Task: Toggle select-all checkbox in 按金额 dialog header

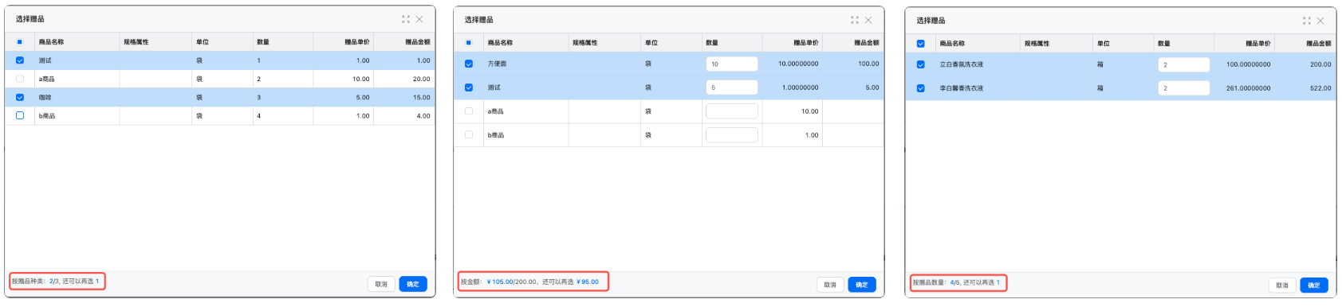Action: (x=469, y=43)
